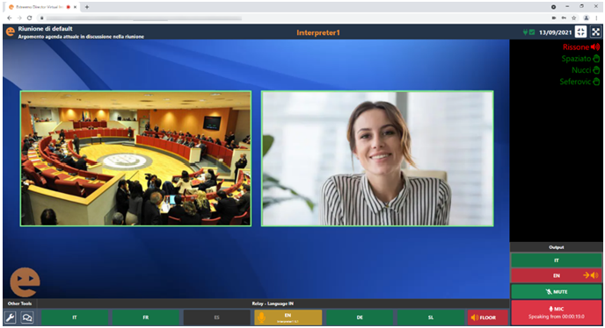605x328 pixels.
Task: Click the smiling woman video feed
Action: (x=377, y=158)
